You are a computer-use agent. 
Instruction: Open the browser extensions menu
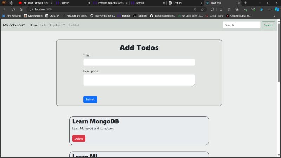[x=212, y=9]
